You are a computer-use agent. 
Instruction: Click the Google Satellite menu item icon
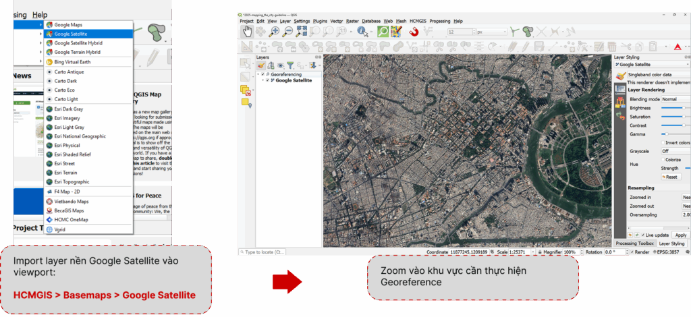point(49,34)
